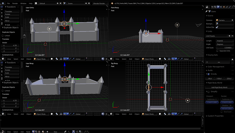This screenshot has height=133, width=235.
Task: Click rotate manipulator icon in bottom-left viewport header
Action: tap(70, 114)
